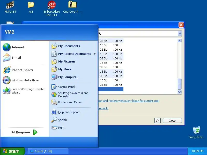Open Recycle Bin on desktop
The width and height of the screenshot is (207, 155).
196,132
